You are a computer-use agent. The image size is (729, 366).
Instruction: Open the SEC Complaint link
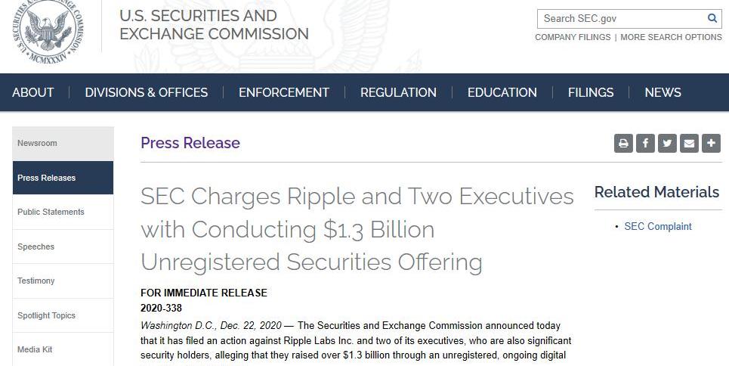(658, 226)
